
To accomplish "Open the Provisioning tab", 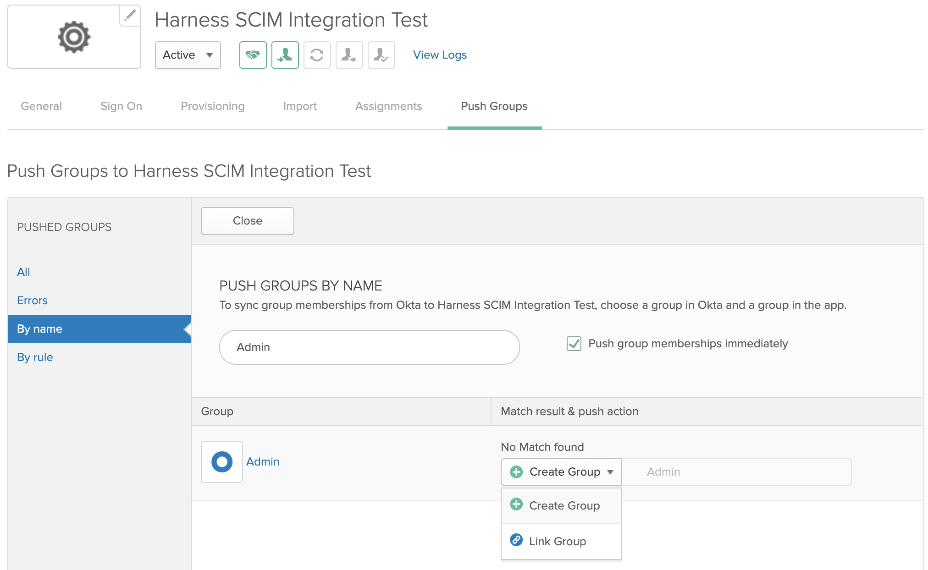I will pyautogui.click(x=213, y=106).
